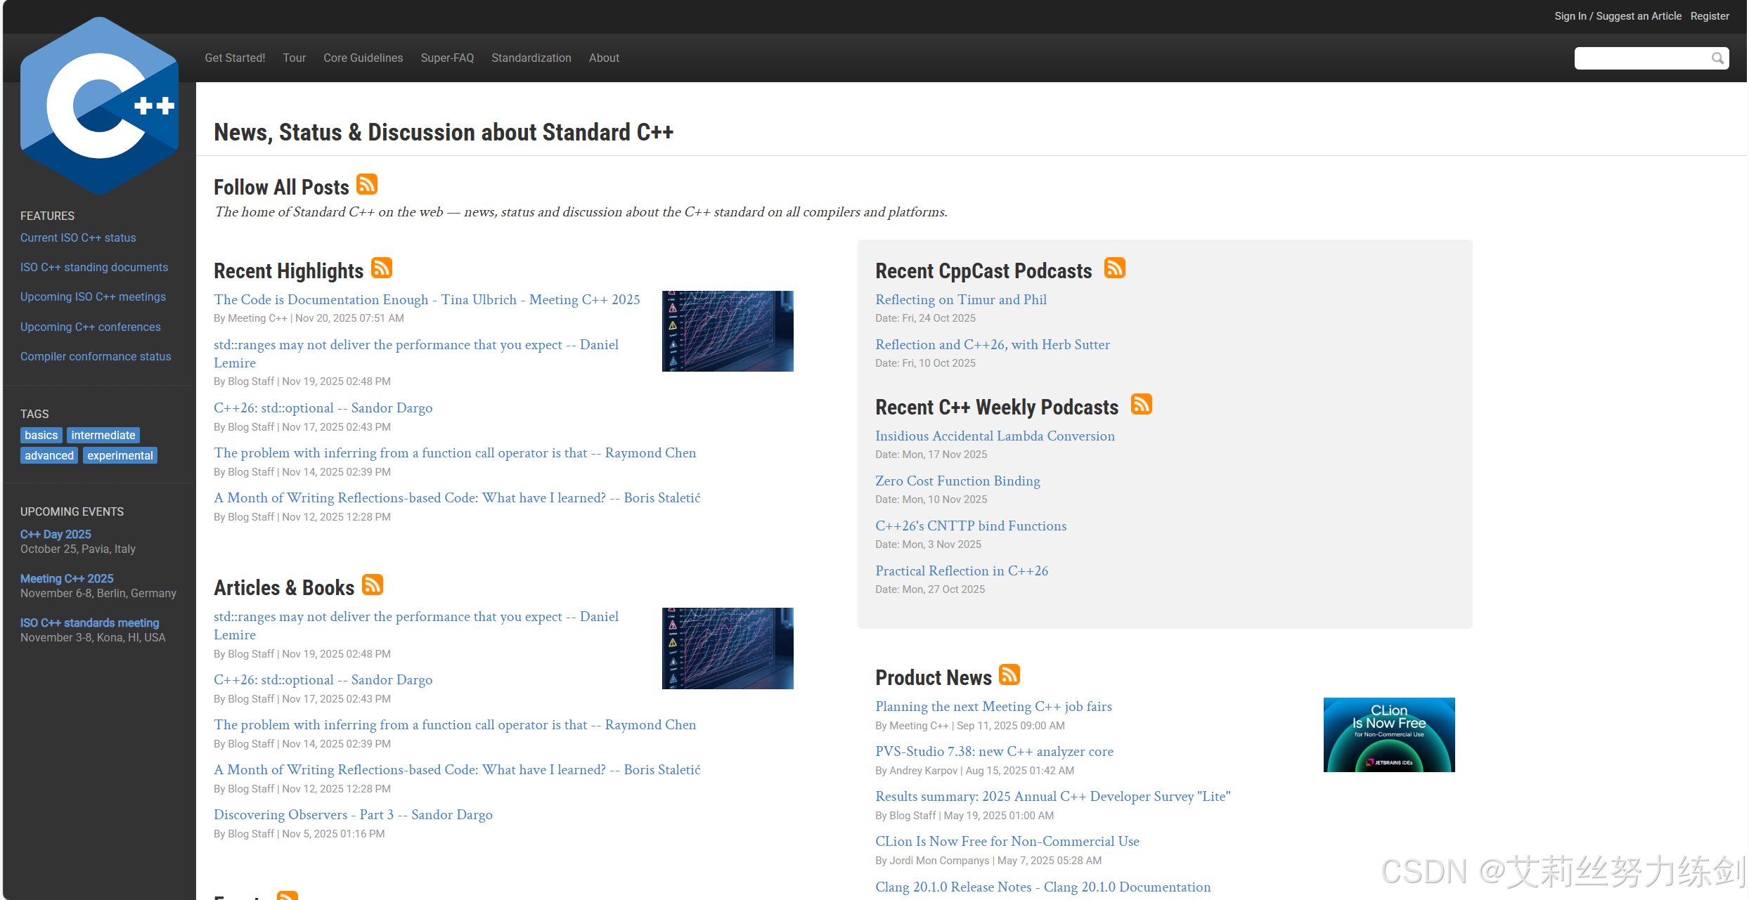The height and width of the screenshot is (900, 1749).
Task: Open RSS feed for C++ Weekly Podcasts
Action: pos(1141,405)
